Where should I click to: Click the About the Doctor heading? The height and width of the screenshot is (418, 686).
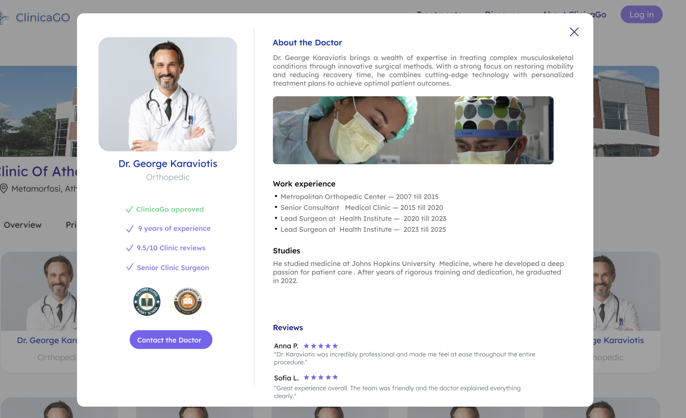307,43
